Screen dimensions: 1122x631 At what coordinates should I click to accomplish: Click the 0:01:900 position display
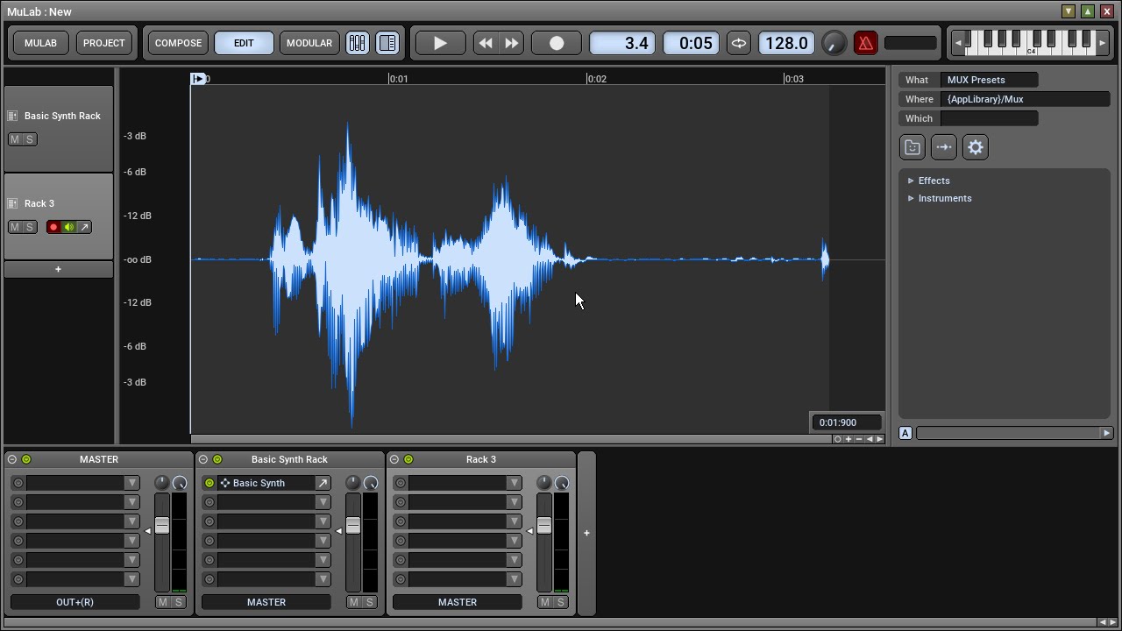tap(845, 422)
